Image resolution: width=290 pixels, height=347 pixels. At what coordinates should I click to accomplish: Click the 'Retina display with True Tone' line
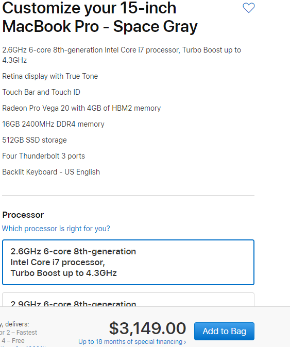(50, 76)
